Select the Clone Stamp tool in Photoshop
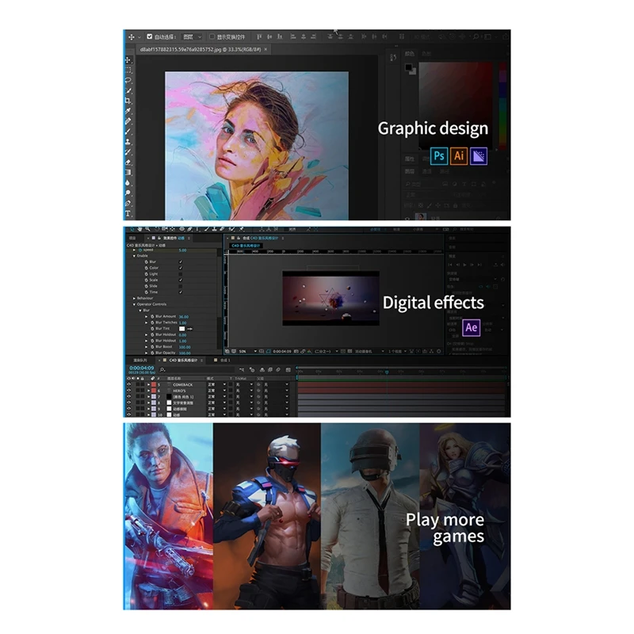634x634 pixels. pyautogui.click(x=128, y=142)
